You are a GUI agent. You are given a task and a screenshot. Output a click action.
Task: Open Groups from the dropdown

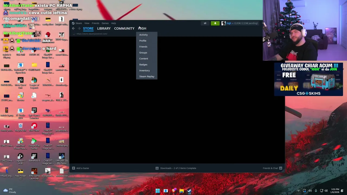tap(143, 53)
